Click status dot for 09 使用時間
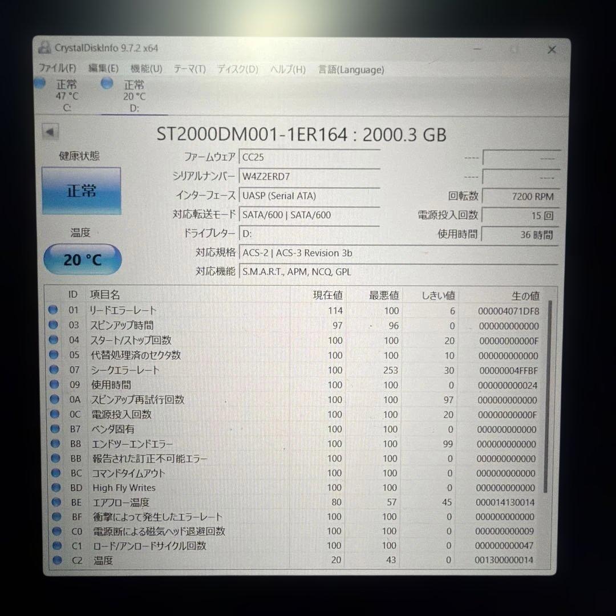 (54, 384)
